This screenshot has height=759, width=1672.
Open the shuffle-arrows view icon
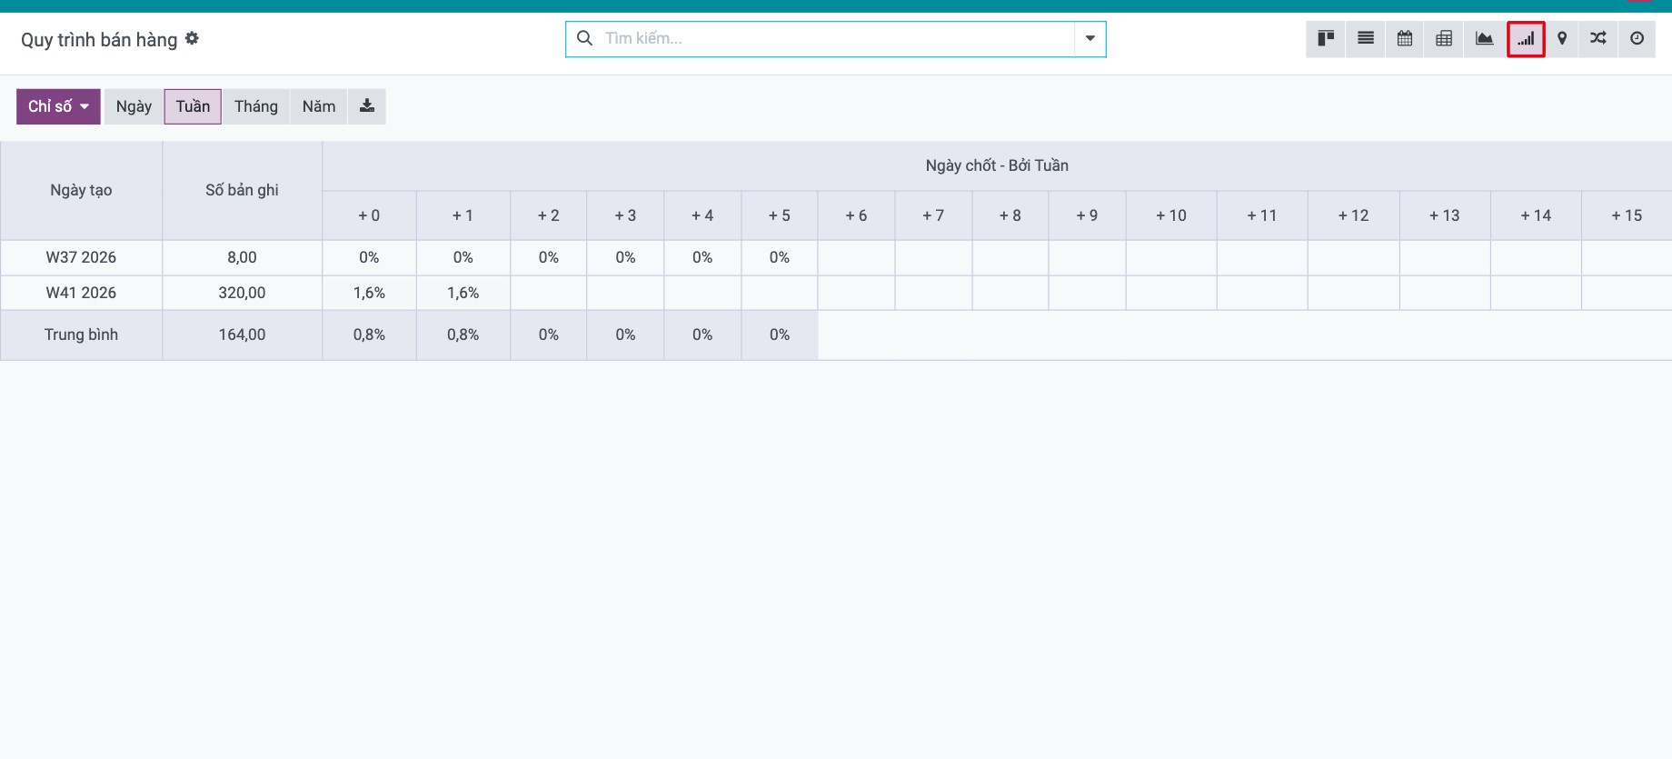click(x=1598, y=39)
